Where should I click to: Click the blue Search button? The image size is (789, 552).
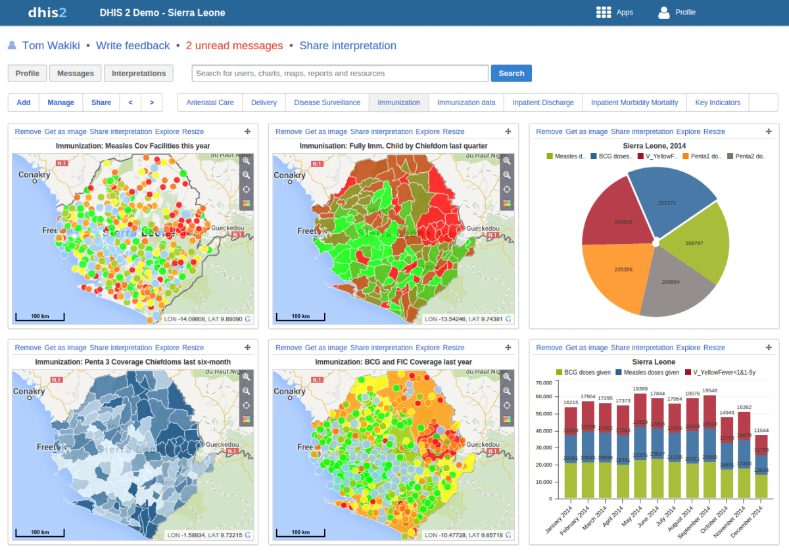512,74
